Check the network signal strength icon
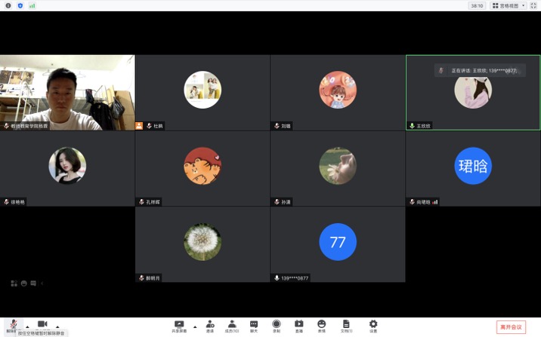Screen dimensions: 541x337 pyautogui.click(x=32, y=5)
